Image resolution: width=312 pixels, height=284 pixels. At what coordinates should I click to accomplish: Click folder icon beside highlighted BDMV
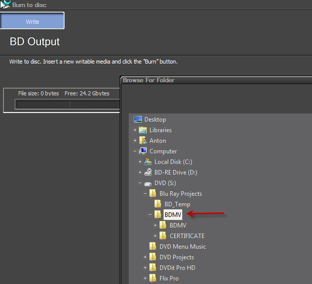(x=158, y=214)
